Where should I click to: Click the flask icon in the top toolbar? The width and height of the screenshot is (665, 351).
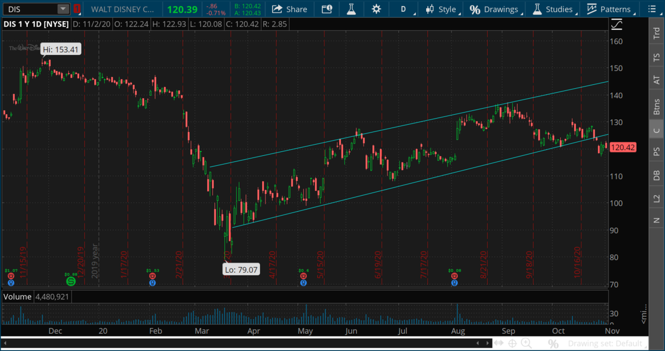pyautogui.click(x=351, y=9)
